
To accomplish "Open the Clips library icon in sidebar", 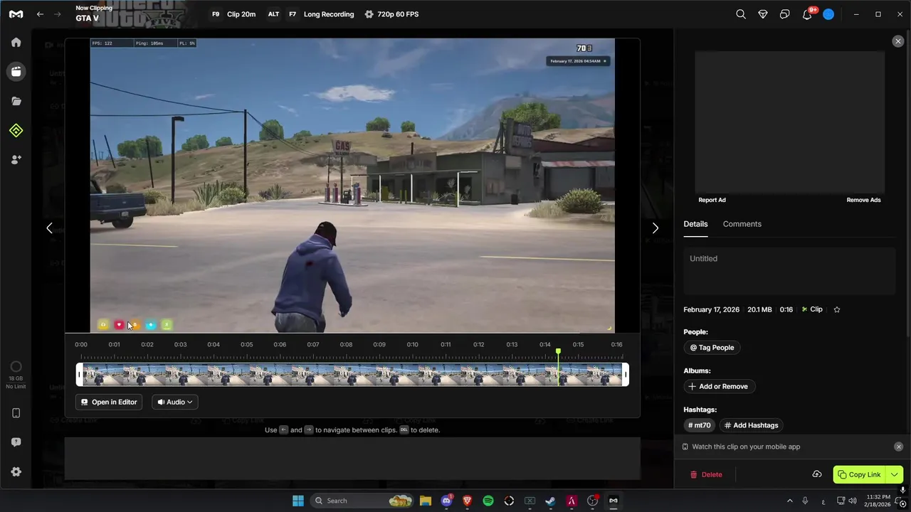I will (16, 71).
